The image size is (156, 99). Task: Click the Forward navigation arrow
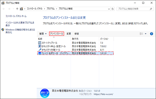(9, 9)
